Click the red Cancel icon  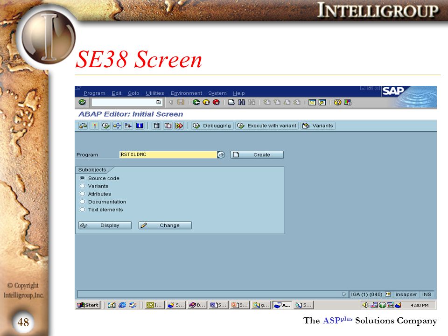coord(216,102)
